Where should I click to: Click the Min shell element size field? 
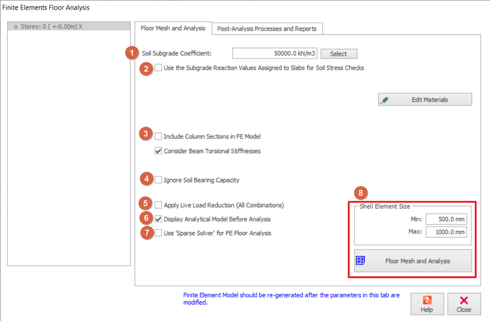446,219
